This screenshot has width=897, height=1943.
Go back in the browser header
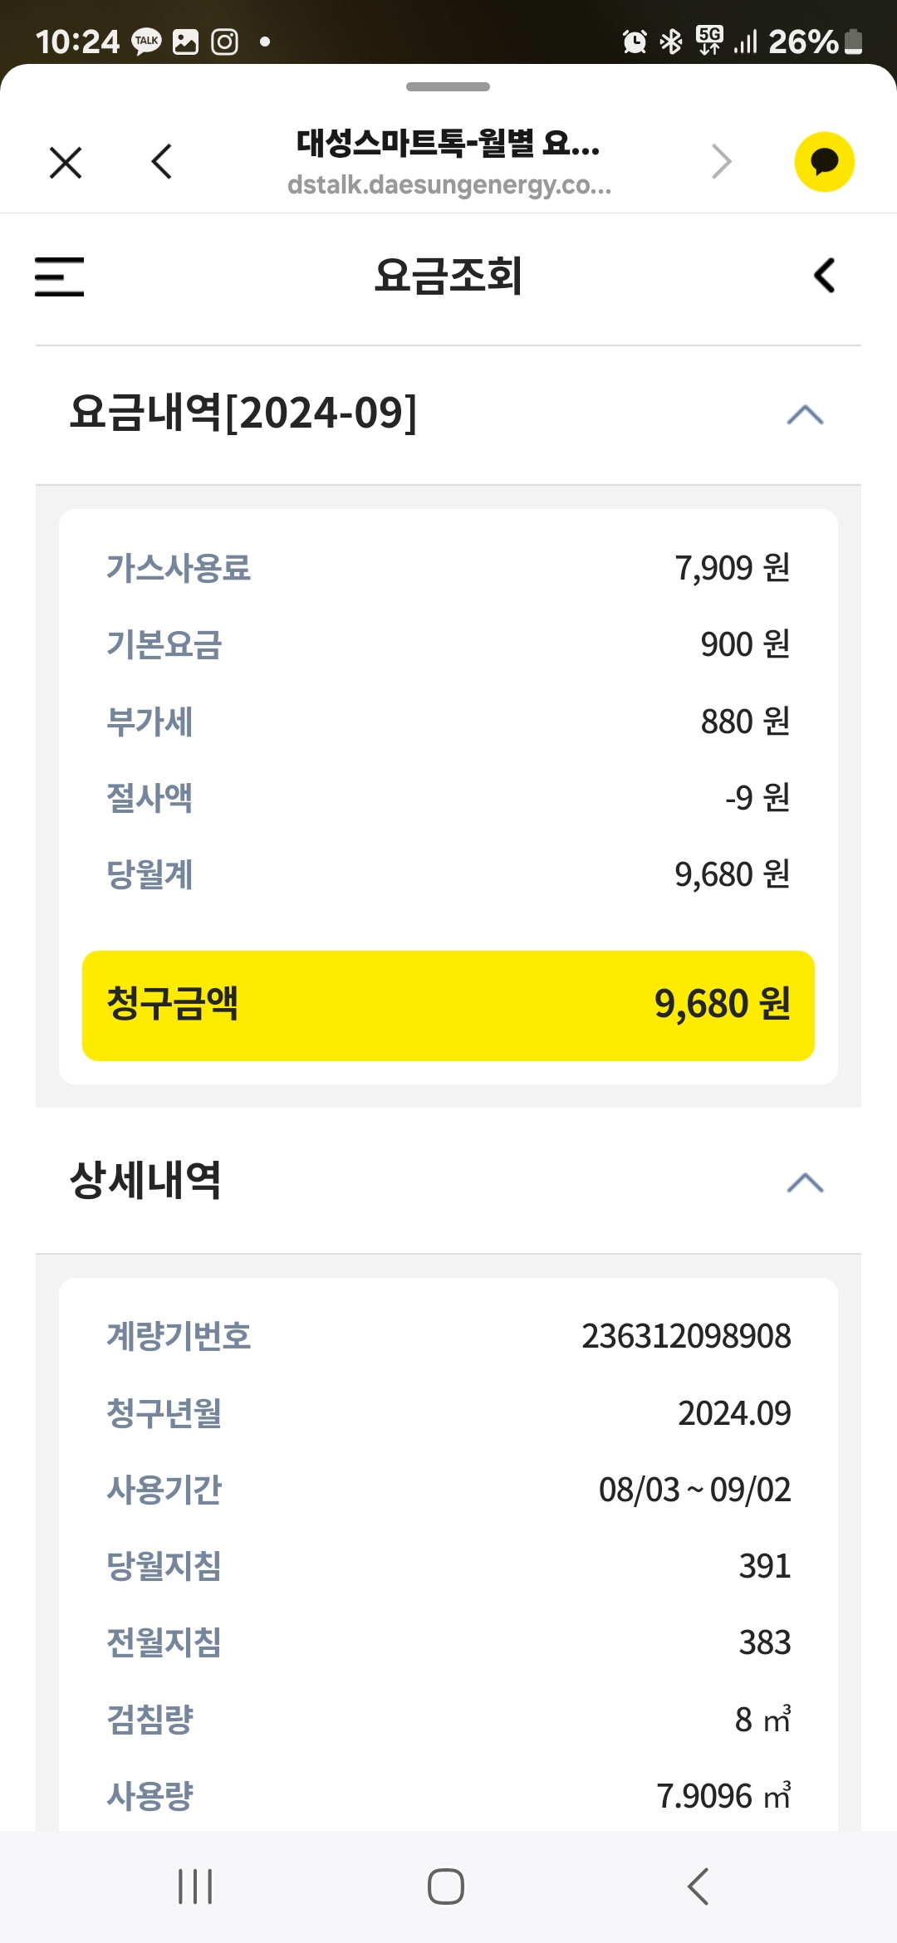pos(162,162)
